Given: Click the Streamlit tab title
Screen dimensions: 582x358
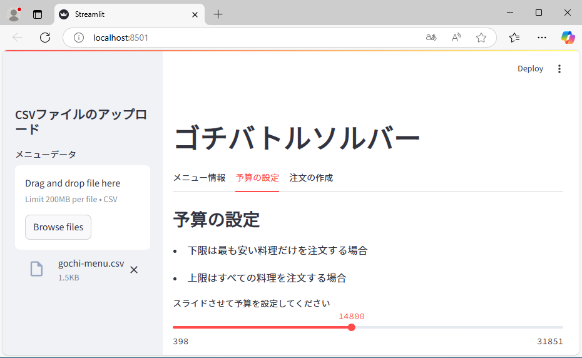Looking at the screenshot, I should 89,14.
